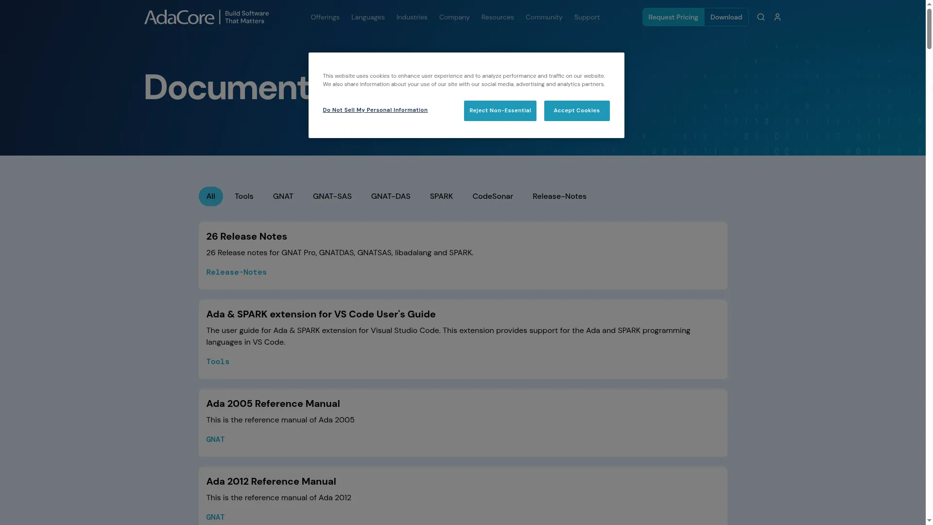Accept cookies in the banner
The width and height of the screenshot is (933, 525).
click(577, 111)
